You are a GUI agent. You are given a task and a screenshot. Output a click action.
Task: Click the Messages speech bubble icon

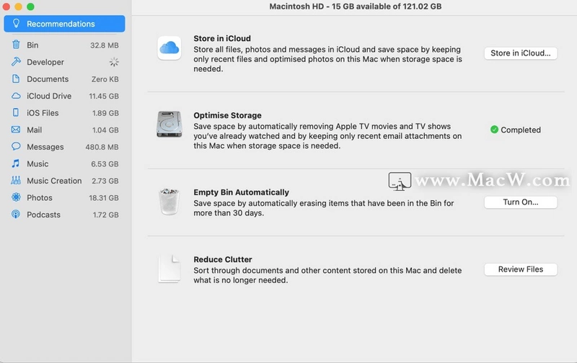16,146
